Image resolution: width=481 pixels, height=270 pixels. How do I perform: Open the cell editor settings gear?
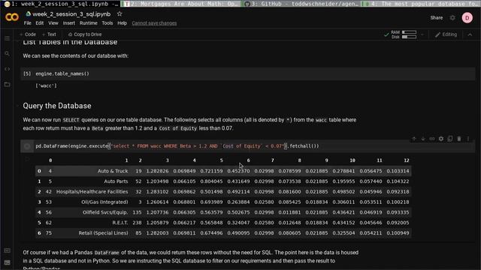tap(441, 139)
